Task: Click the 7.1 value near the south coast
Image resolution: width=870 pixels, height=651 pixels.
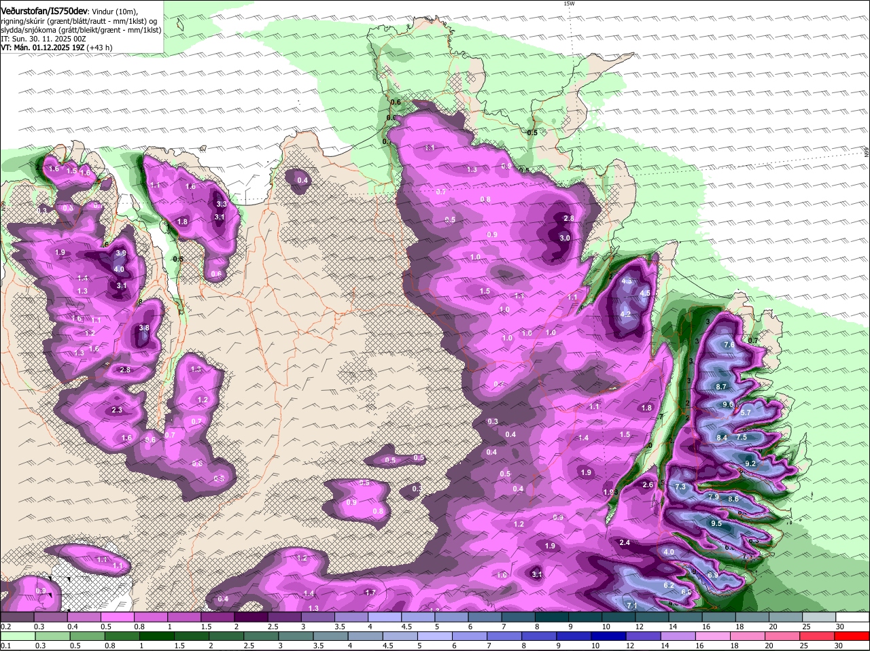Action: 631,605
